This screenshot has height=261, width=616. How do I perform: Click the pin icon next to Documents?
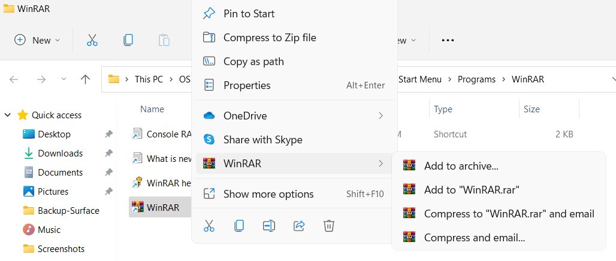pyautogui.click(x=109, y=173)
